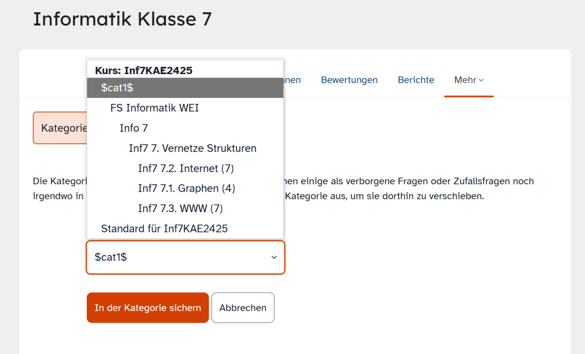
Task: Click the Kurs: Inf7KAE2425 group label
Action: [144, 70]
